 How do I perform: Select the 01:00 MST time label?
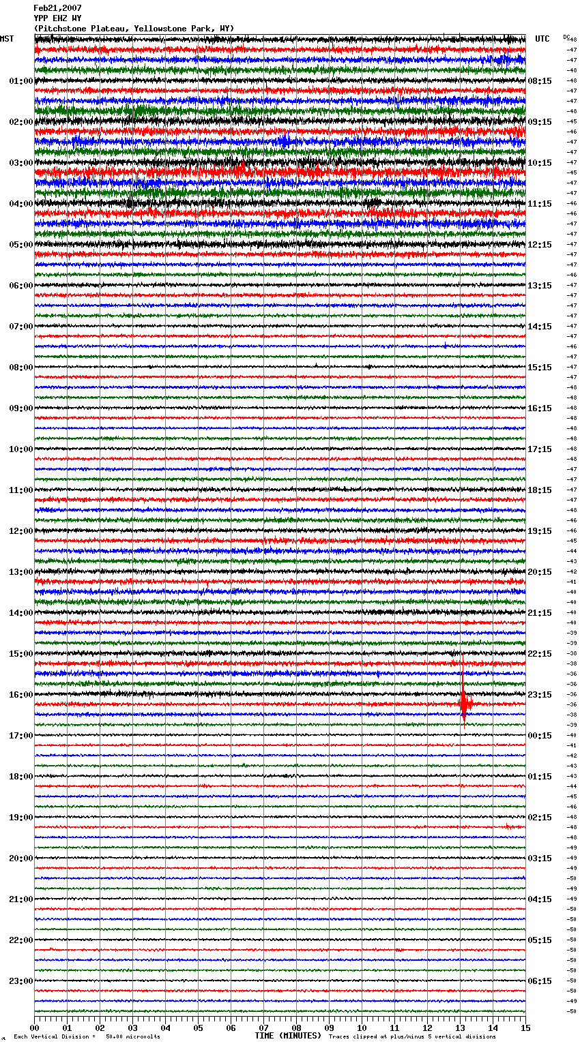click(x=20, y=81)
